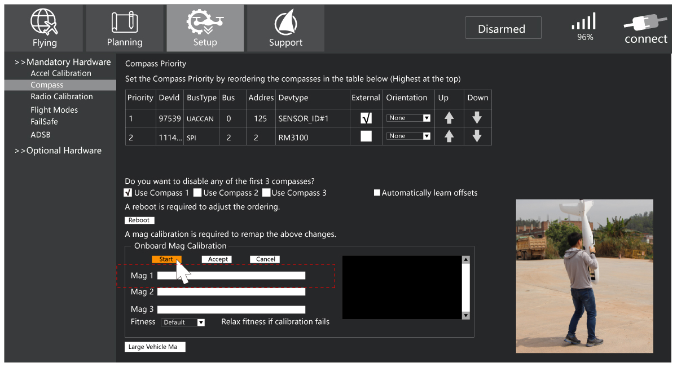
Task: Enable the Use Compass 2 checkbox
Action: [197, 193]
